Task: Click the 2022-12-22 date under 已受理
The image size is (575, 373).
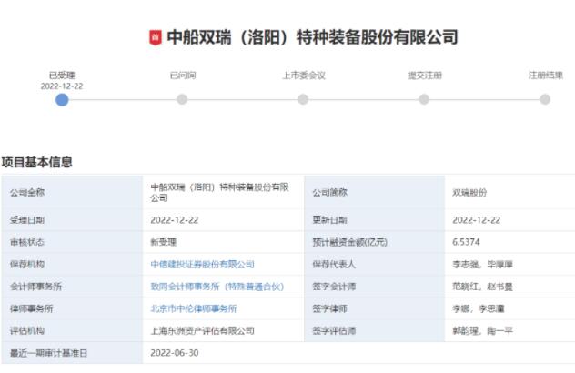Action: [x=62, y=86]
